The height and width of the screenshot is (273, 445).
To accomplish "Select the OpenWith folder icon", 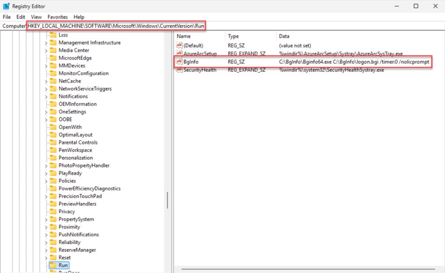I will click(53, 127).
